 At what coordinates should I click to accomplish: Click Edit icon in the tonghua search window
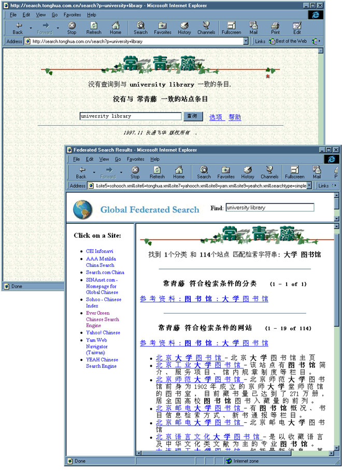pyautogui.click(x=297, y=28)
